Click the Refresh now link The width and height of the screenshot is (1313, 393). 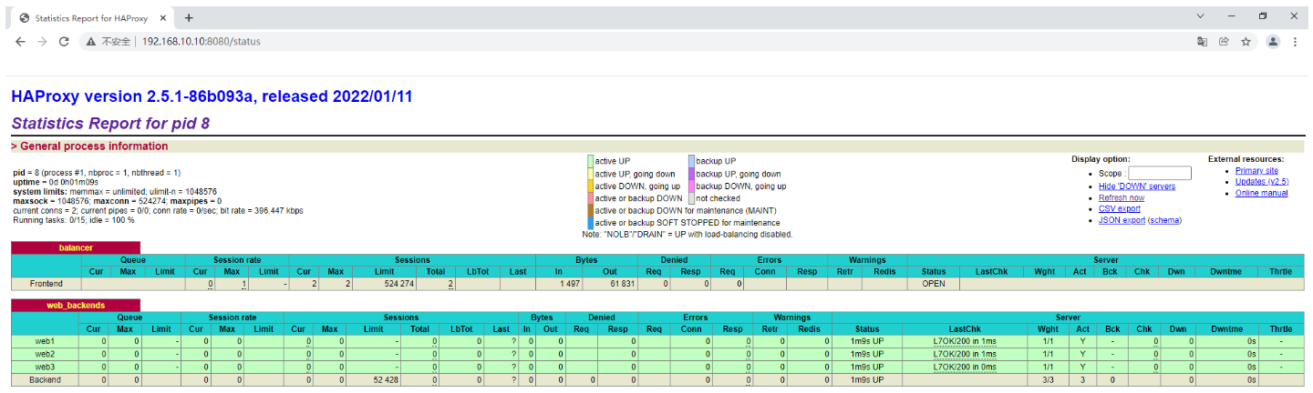coord(1122,197)
